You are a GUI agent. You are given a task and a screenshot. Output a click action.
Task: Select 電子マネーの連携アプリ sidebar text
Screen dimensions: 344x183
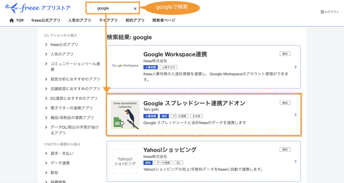tap(72, 108)
